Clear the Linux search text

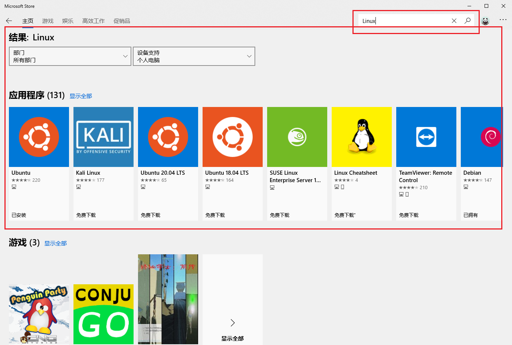[454, 21]
